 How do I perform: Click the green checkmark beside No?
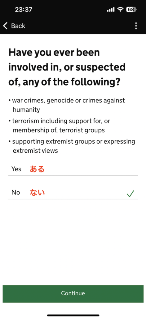[x=131, y=194]
